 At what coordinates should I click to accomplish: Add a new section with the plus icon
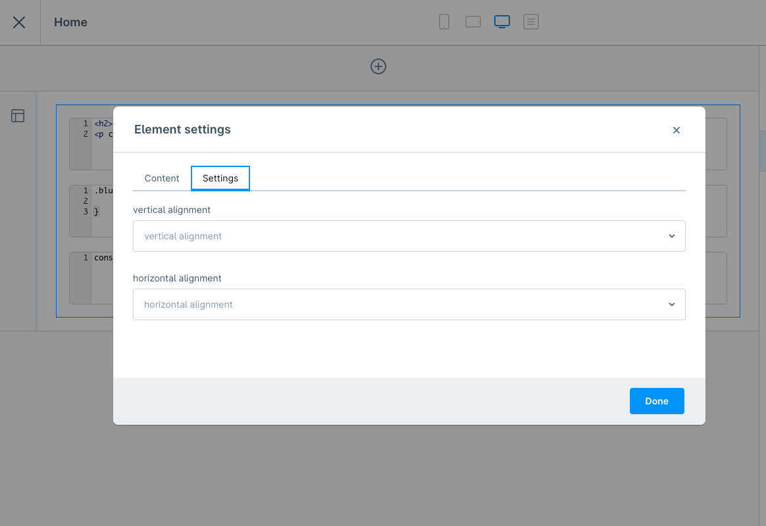point(378,66)
